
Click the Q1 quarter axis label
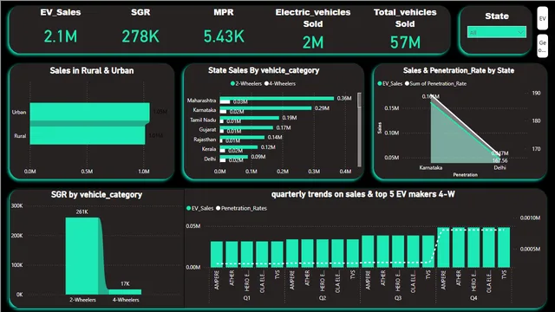pyautogui.click(x=246, y=298)
